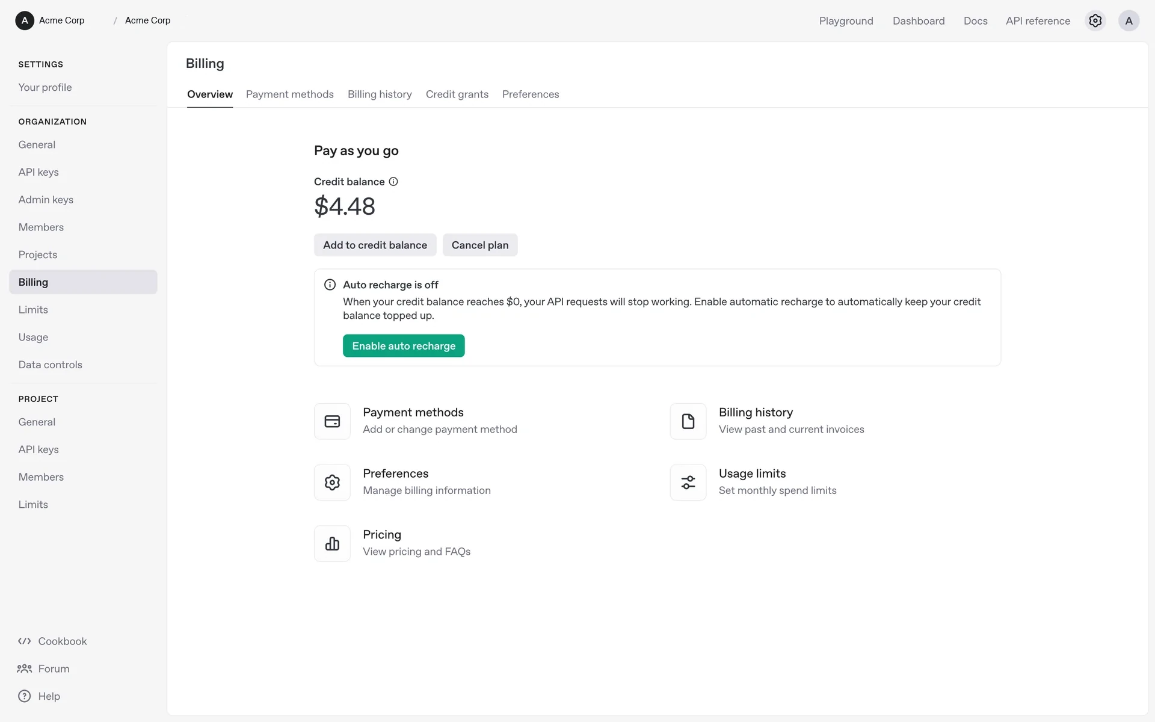1155x722 pixels.
Task: Click the $4.48 credit balance value
Action: pos(345,206)
